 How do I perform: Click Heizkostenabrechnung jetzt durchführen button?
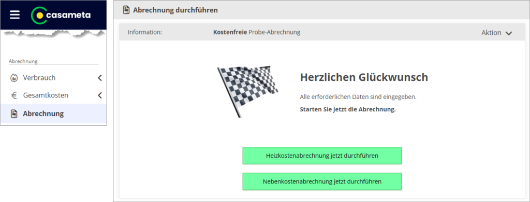[322, 156]
